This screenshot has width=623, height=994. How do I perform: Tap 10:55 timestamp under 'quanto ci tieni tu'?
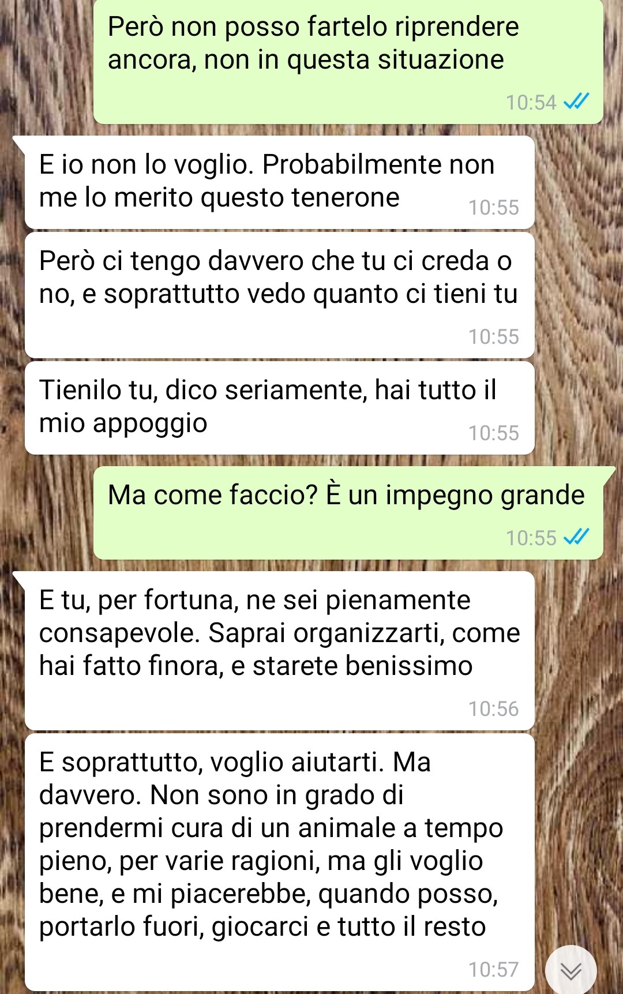click(494, 337)
